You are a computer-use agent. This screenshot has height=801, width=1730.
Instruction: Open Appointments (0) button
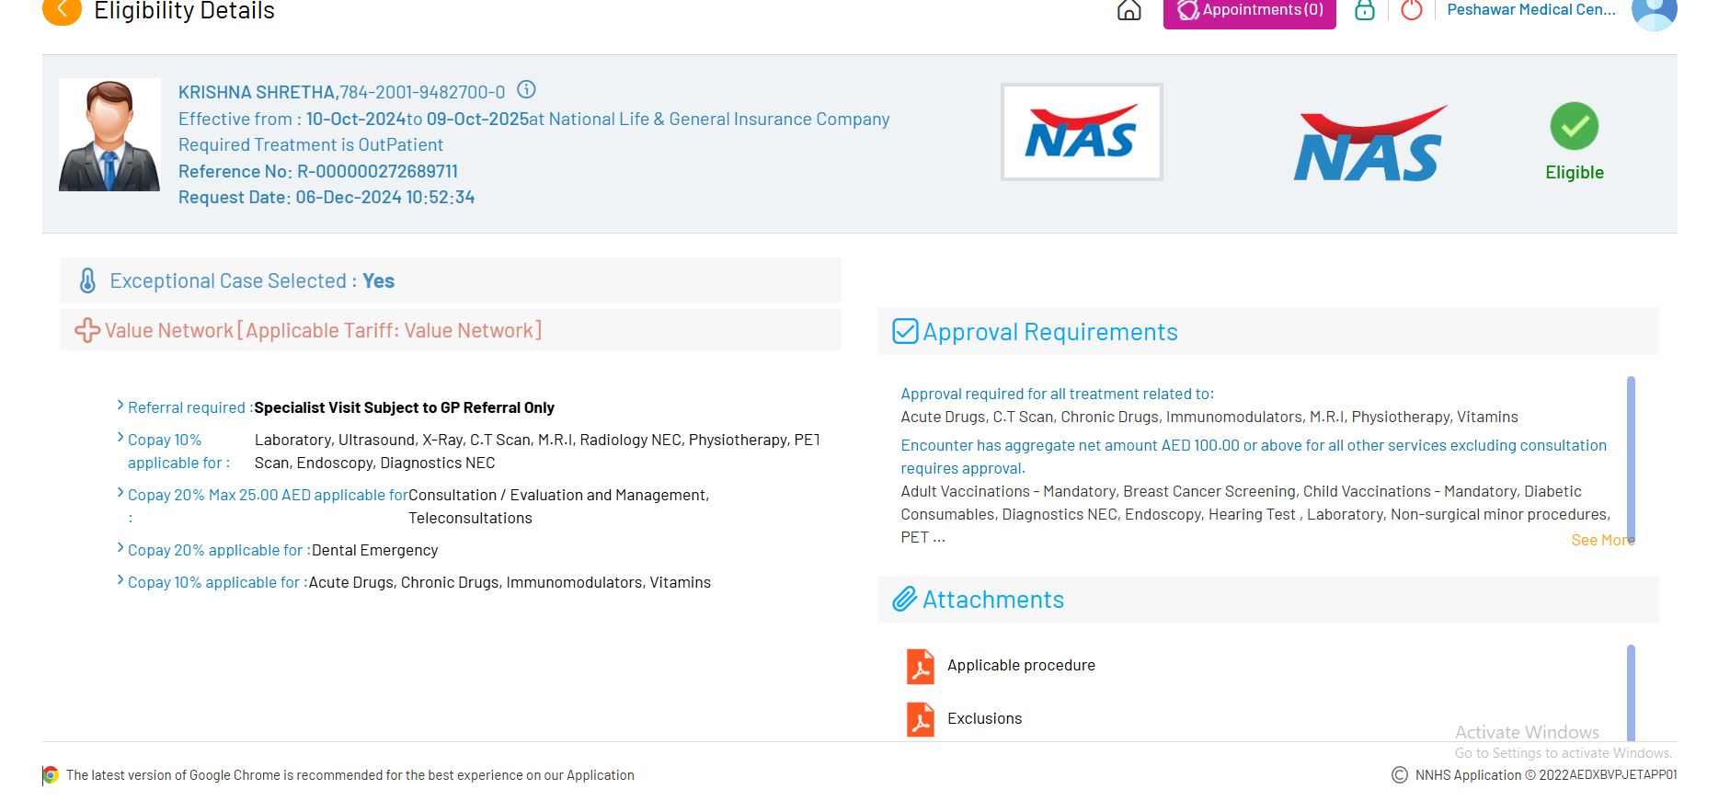click(1249, 11)
